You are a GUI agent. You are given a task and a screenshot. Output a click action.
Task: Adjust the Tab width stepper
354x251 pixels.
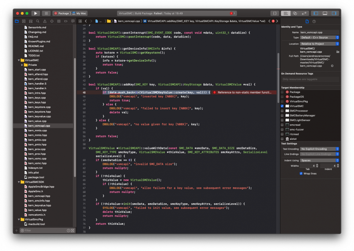(317, 166)
